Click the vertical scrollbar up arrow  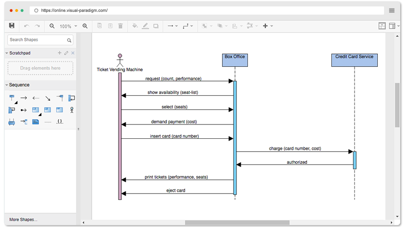tap(397, 36)
